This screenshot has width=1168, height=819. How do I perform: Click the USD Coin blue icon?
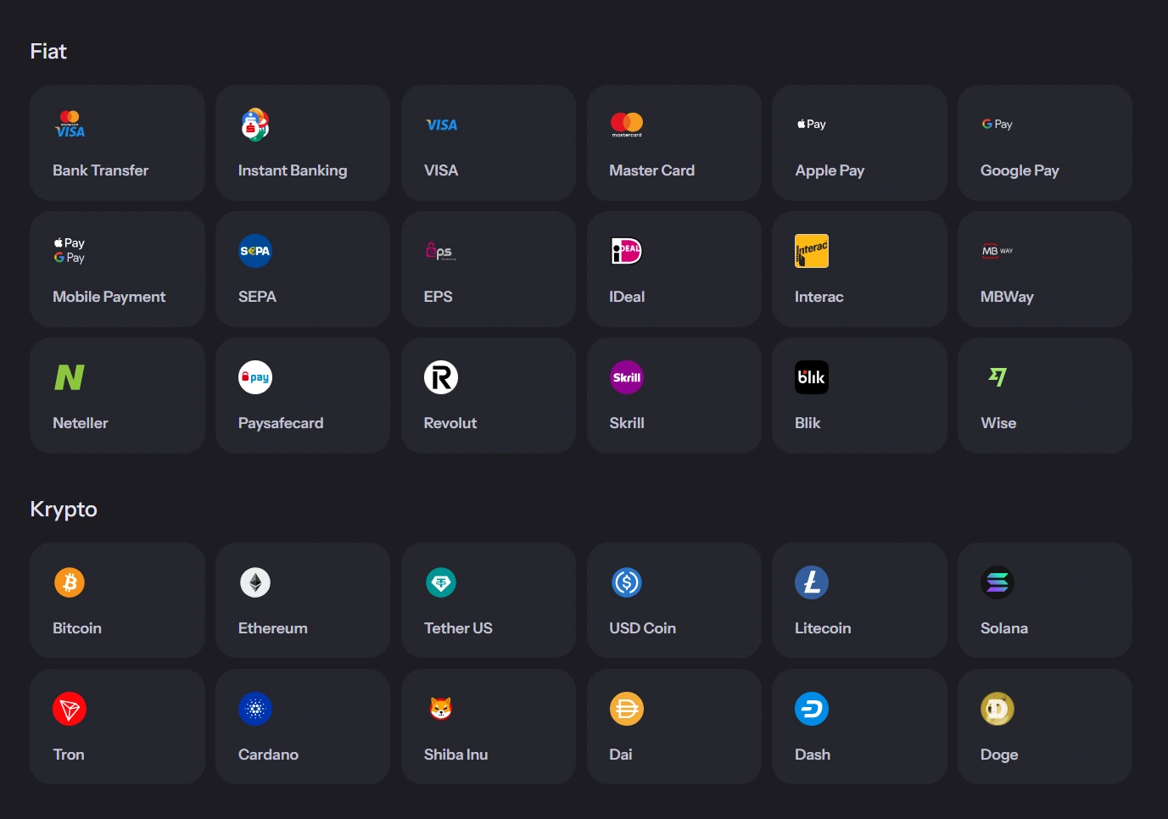tap(627, 582)
